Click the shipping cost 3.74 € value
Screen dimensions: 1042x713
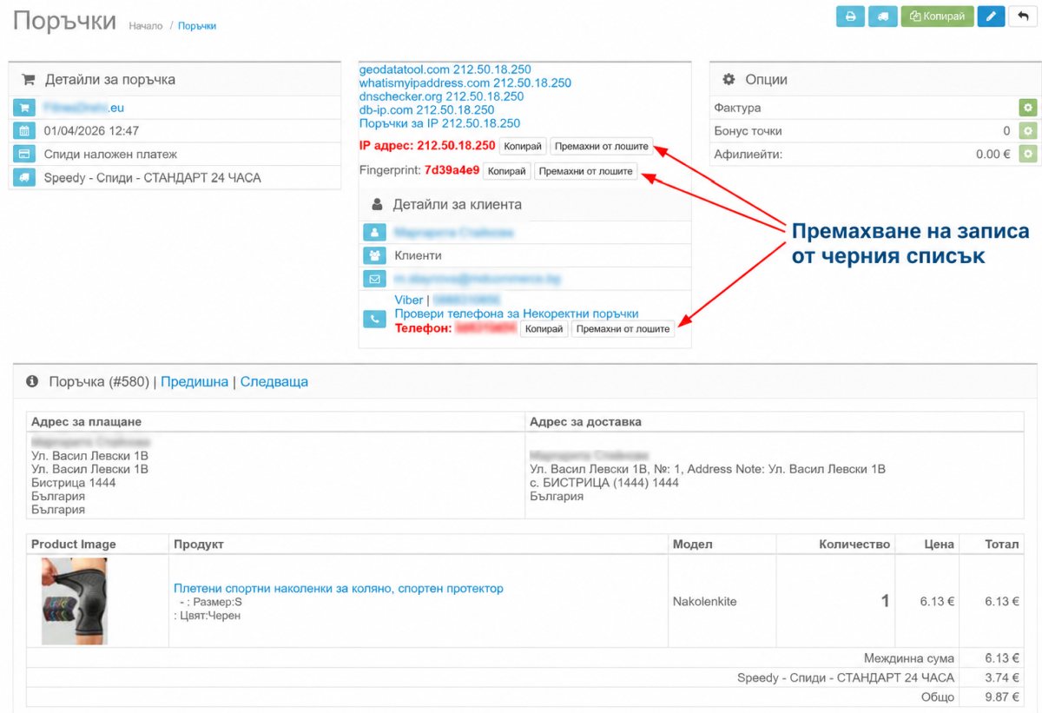pos(1002,677)
